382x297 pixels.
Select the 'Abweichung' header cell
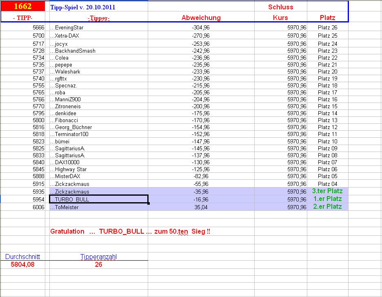201,18
